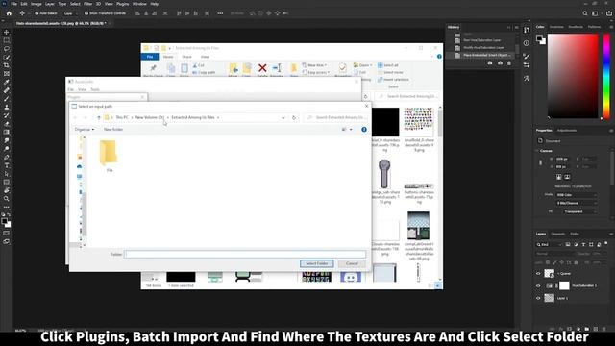Switch to the Adjustments tab

point(567,131)
